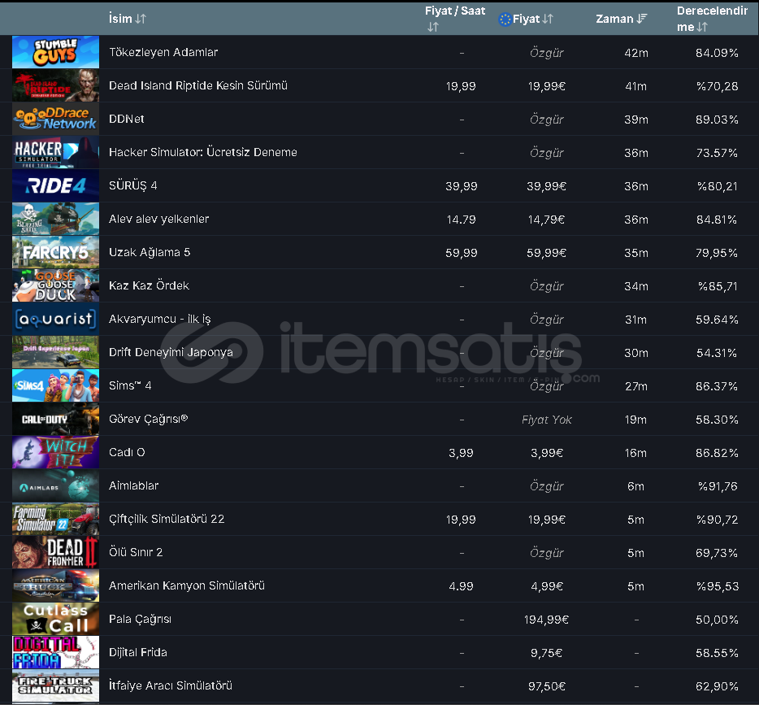Click the 3,99€ price of Cadı O

(547, 453)
